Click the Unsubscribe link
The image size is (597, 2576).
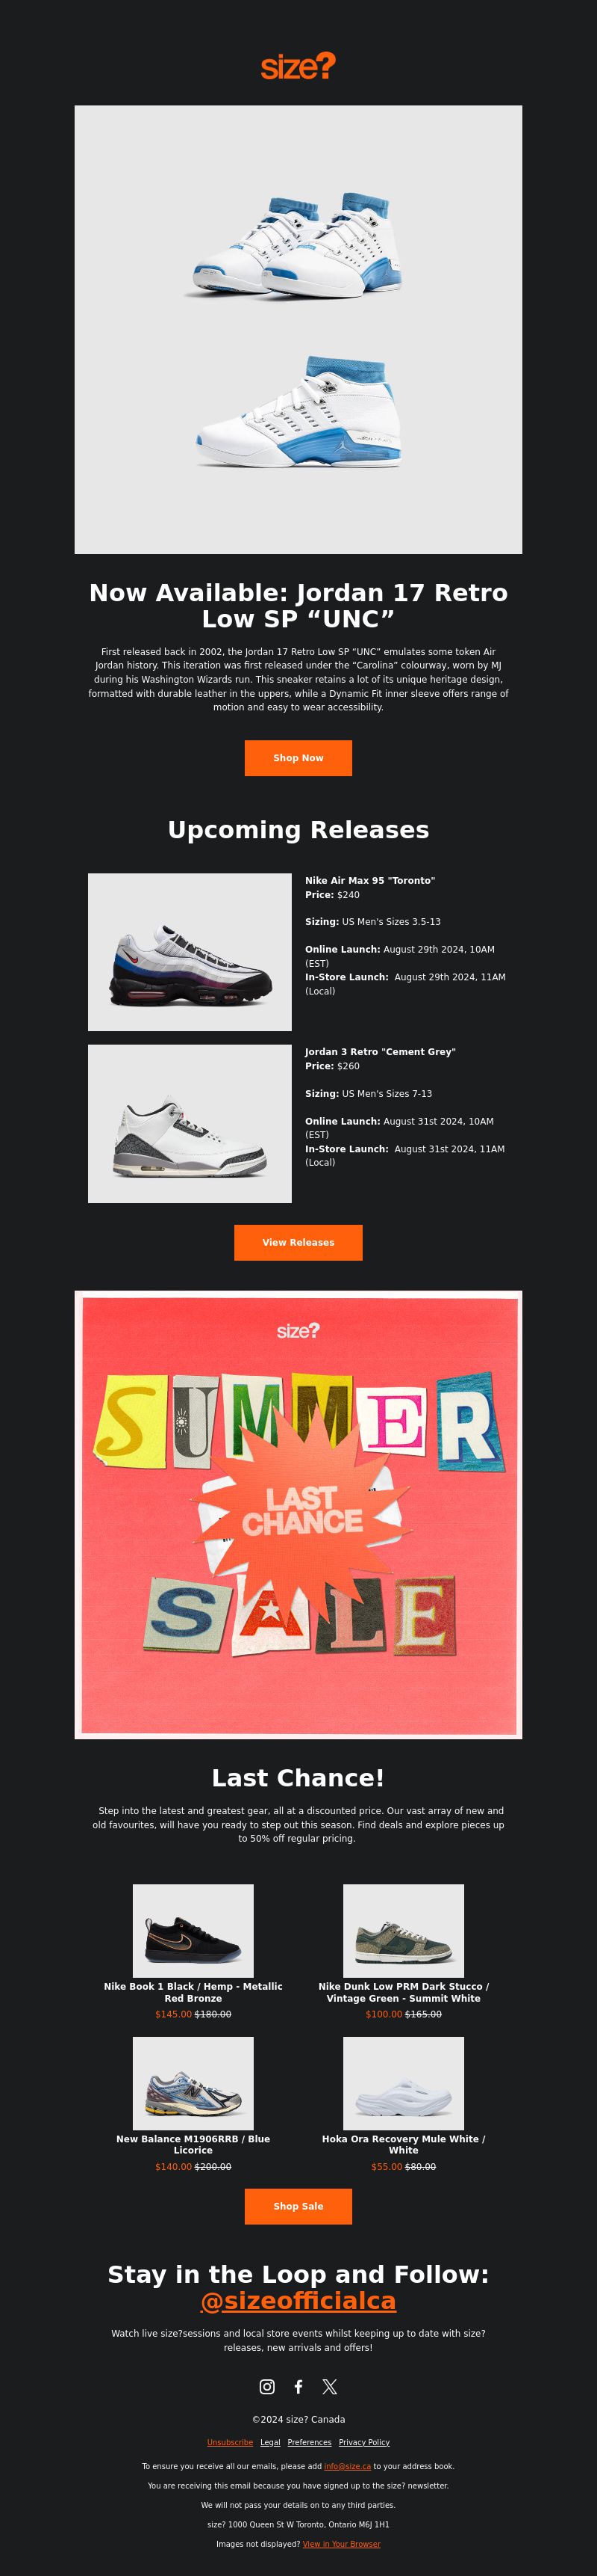pyautogui.click(x=230, y=2442)
